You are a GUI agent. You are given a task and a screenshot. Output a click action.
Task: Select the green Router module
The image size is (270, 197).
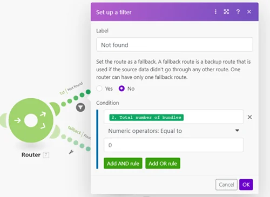tap(31, 120)
